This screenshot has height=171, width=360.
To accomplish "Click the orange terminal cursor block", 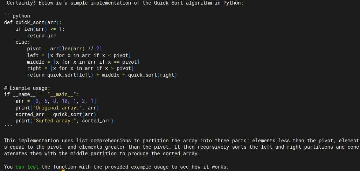I will click(63, 170).
